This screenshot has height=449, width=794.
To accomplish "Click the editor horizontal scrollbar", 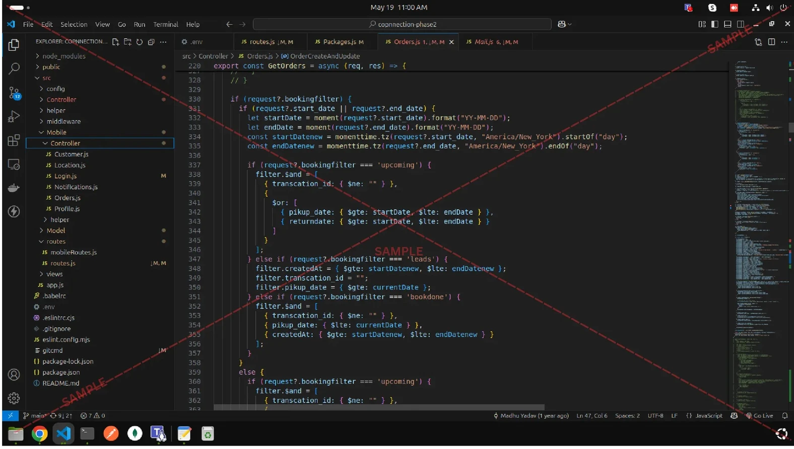I will 379,407.
